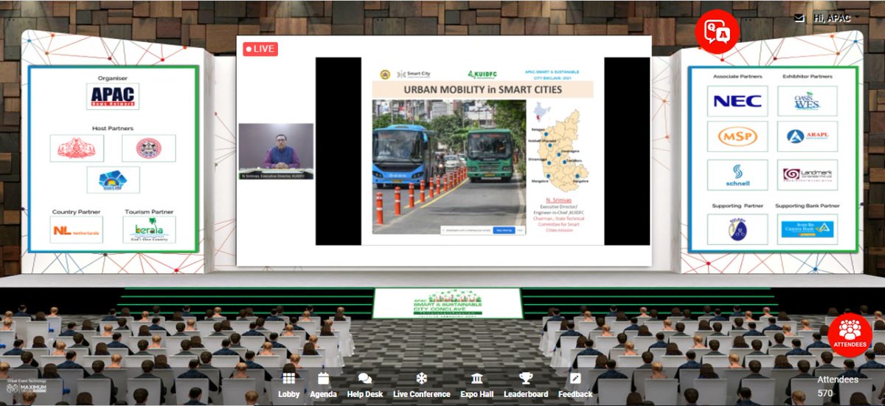This screenshot has width=885, height=406.
Task: Open the messages envelope icon
Action: [799, 18]
